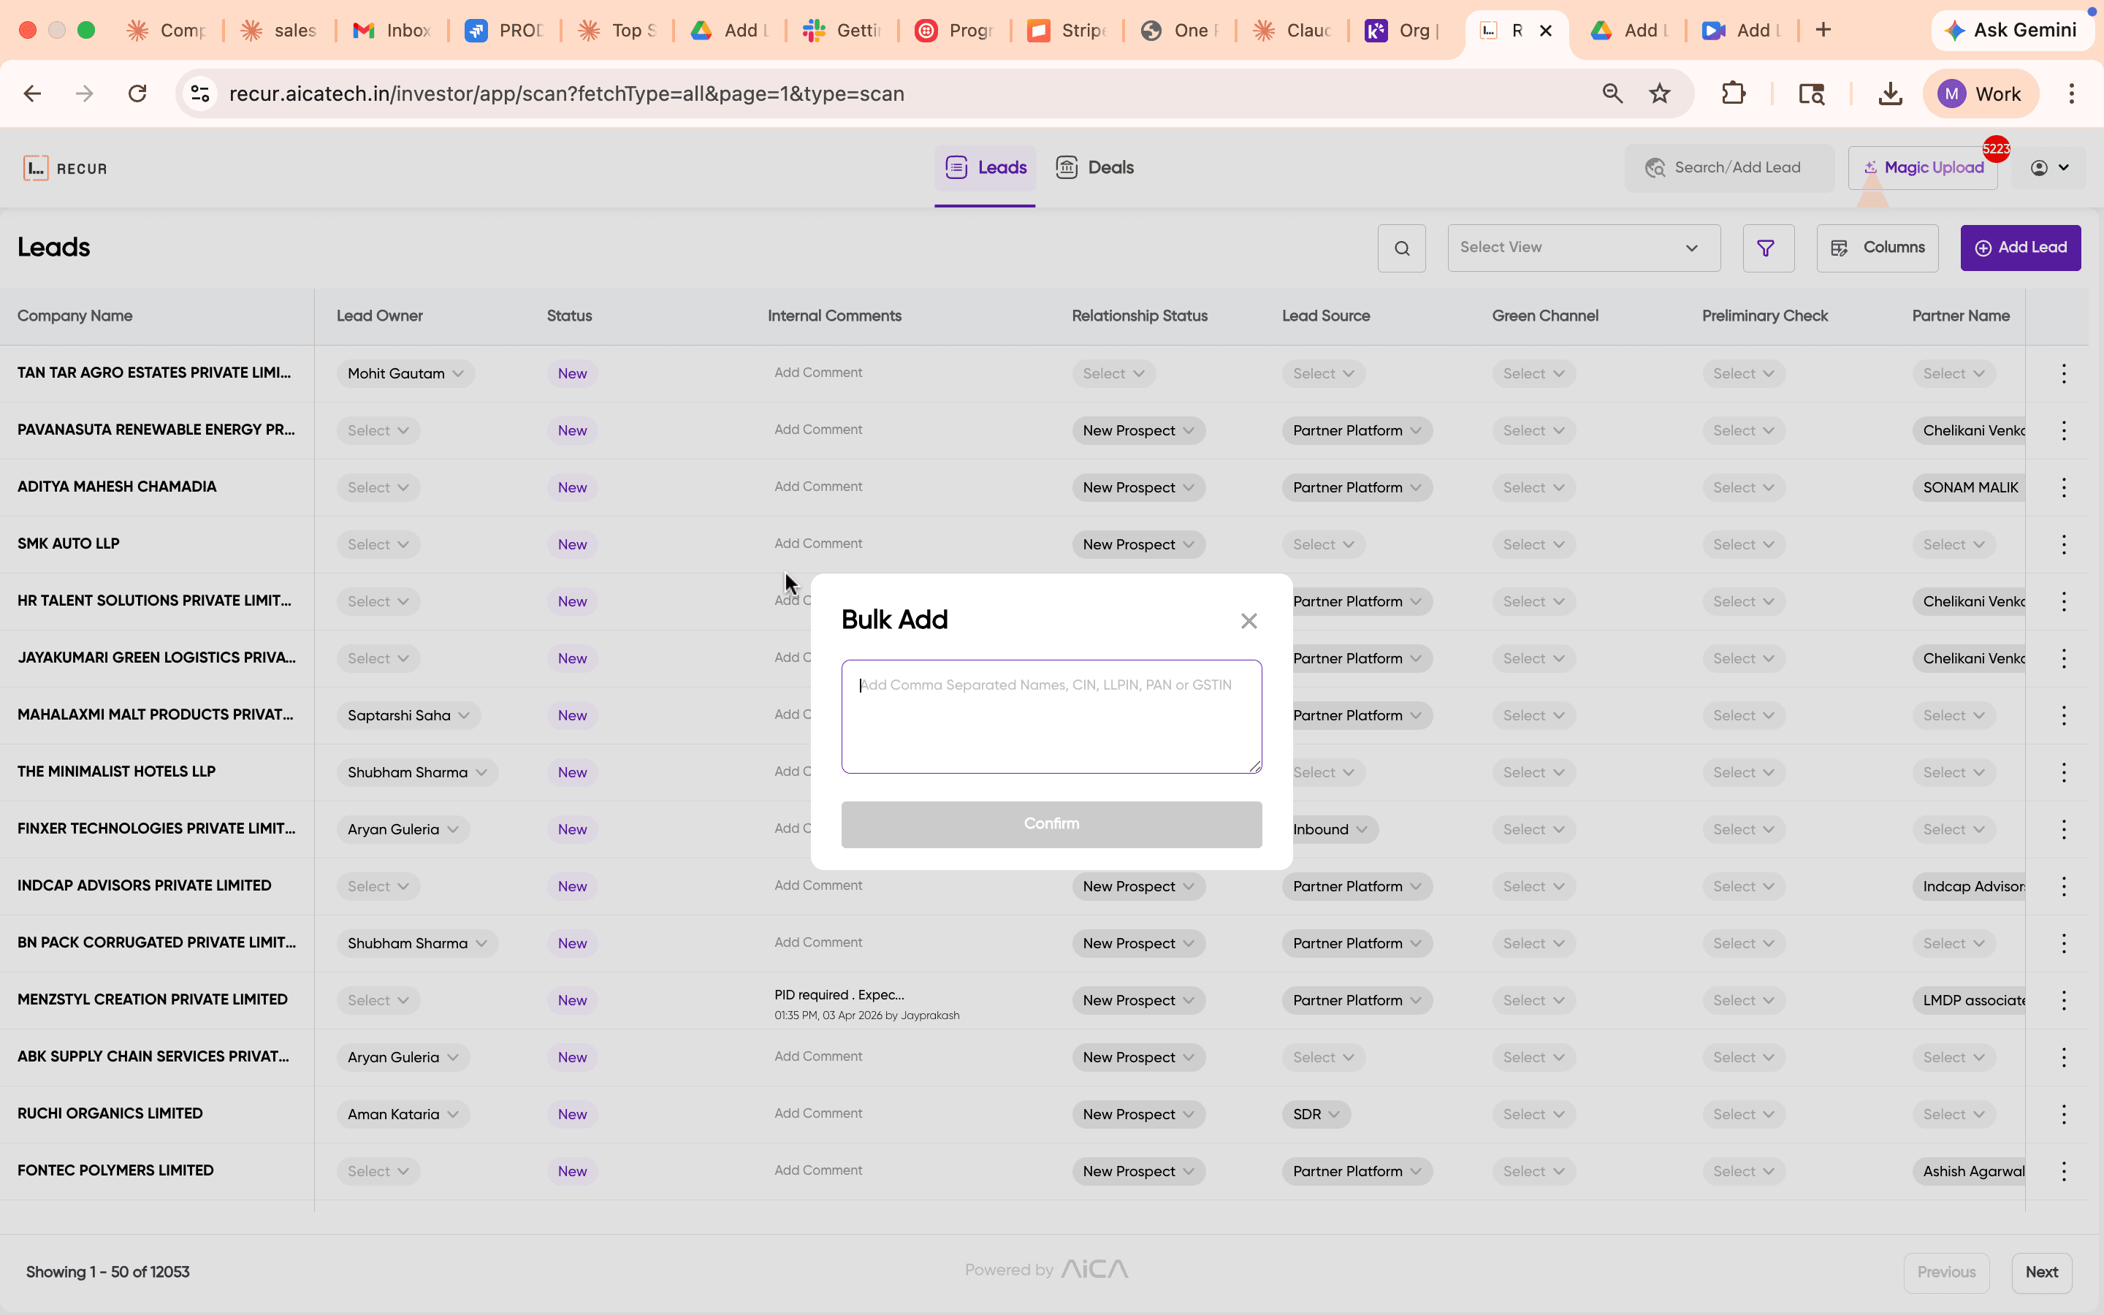Screen dimensions: 2104x1315
Task: Switch to the Deals tab
Action: 1094,167
